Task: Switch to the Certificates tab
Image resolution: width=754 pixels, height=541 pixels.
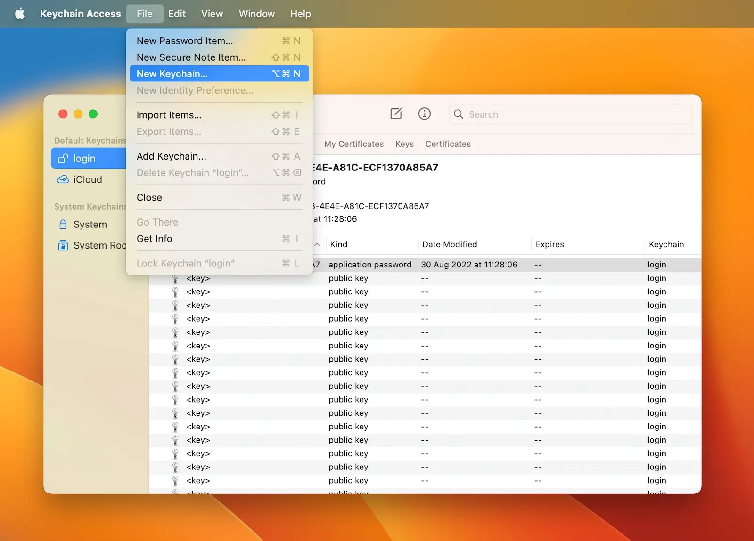Action: tap(448, 144)
